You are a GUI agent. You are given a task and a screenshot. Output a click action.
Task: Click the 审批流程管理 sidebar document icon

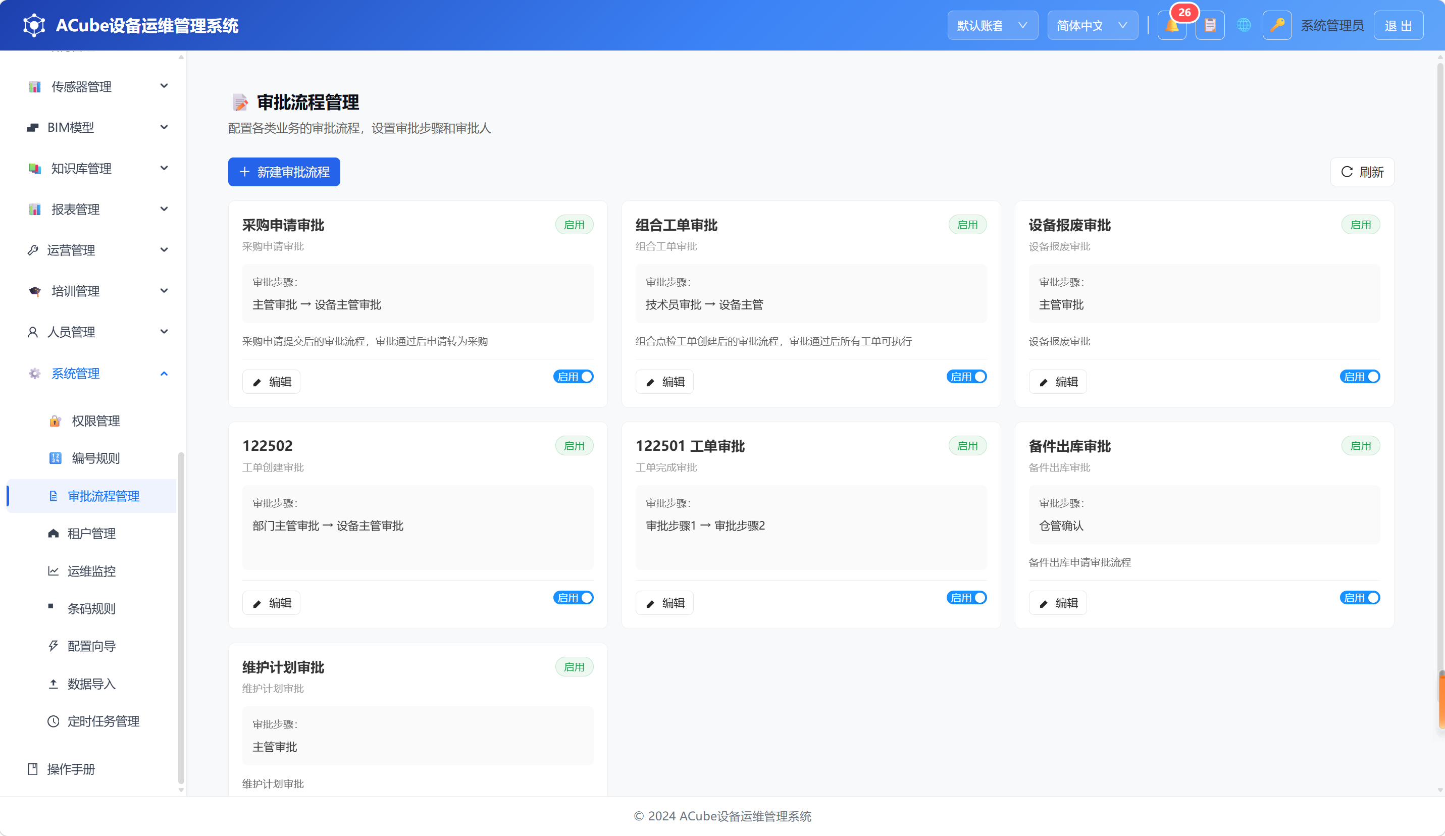(x=54, y=496)
